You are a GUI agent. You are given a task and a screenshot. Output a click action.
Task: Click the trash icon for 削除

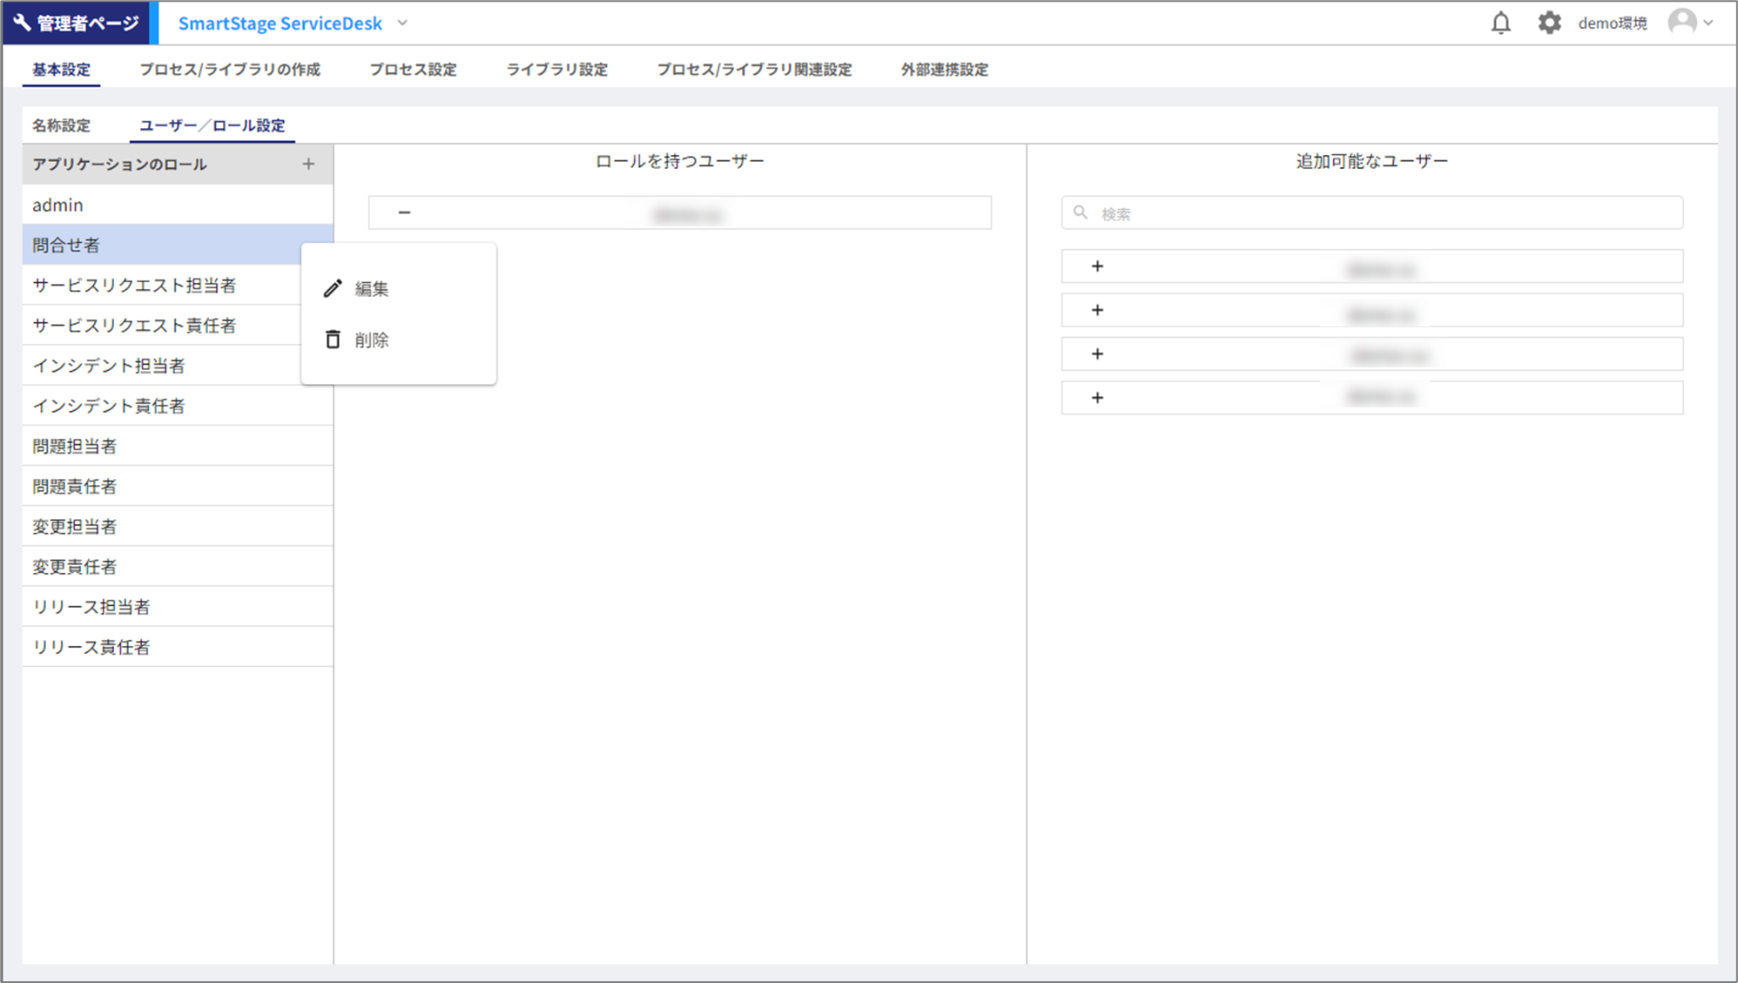[x=333, y=340]
